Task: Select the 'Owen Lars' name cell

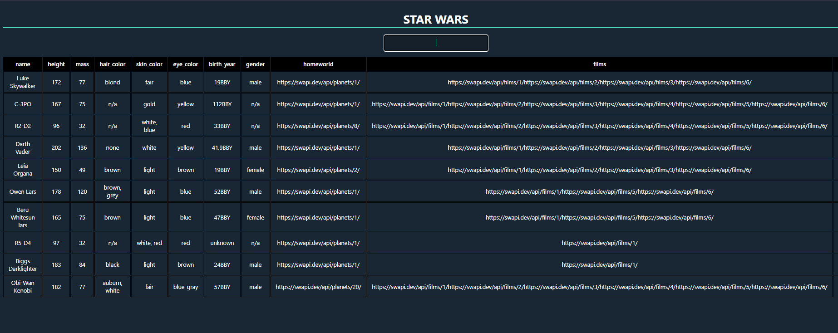Action: click(23, 191)
